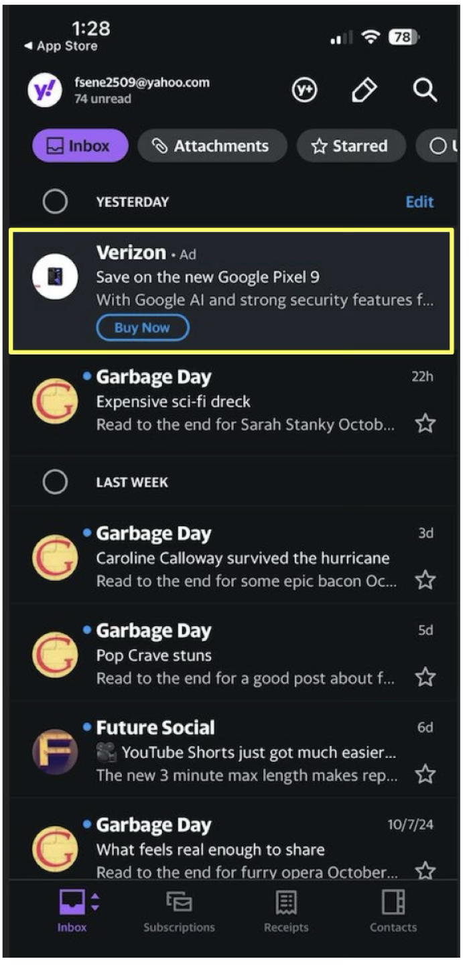Select all emails from Last Week
Viewport: 469px width, 965px height.
(54, 482)
